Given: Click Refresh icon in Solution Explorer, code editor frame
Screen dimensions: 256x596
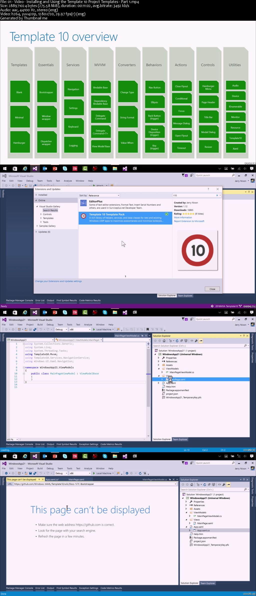Looking at the screenshot, I should click(177, 341).
